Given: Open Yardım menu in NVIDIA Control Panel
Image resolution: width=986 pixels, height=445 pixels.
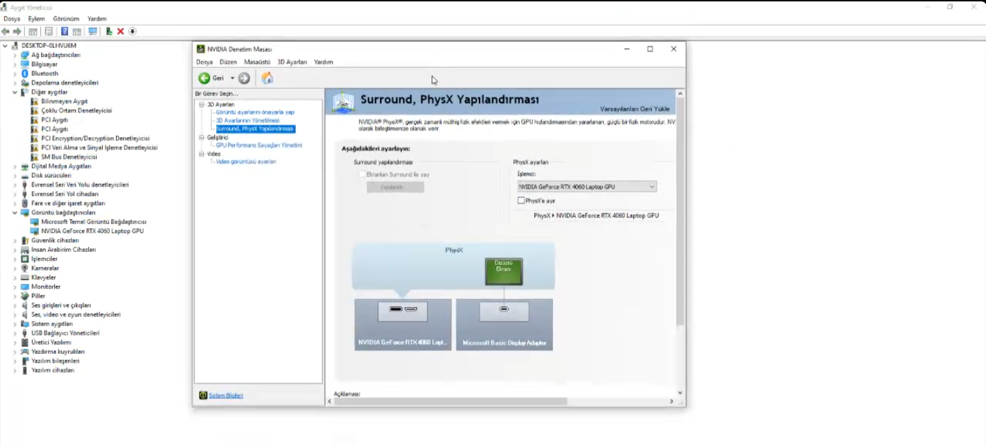Looking at the screenshot, I should (x=323, y=62).
